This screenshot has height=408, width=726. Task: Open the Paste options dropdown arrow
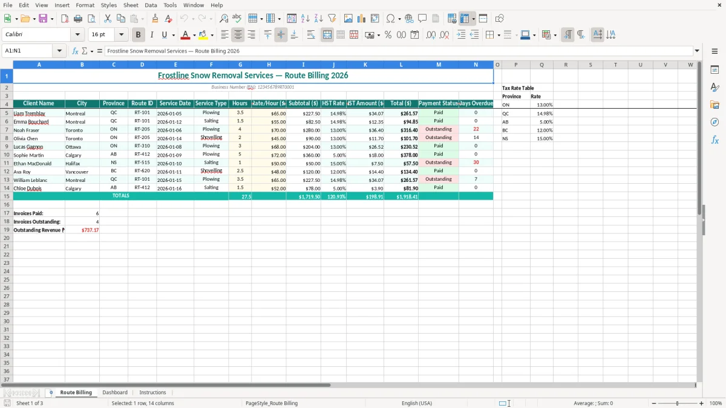point(142,19)
